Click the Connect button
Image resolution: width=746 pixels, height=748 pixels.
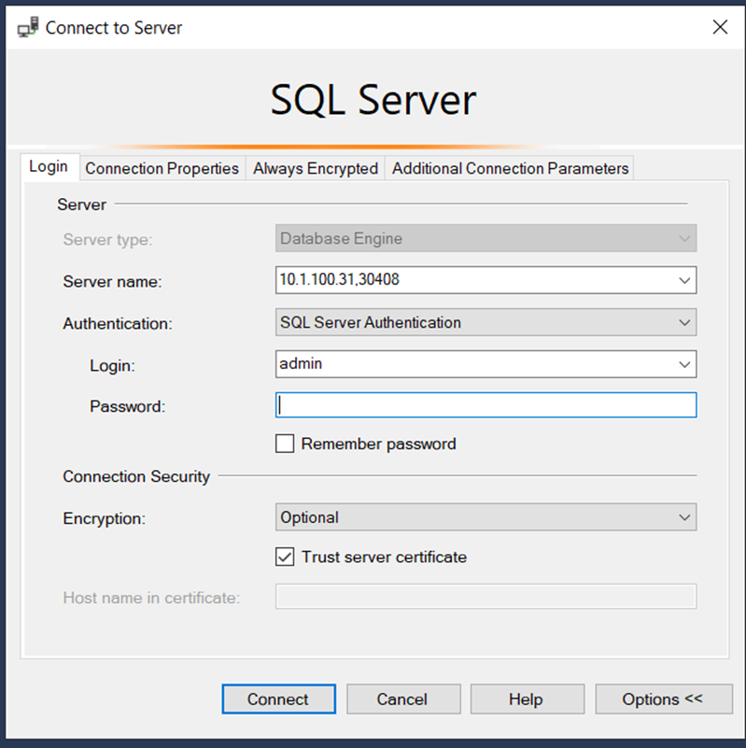(x=278, y=699)
